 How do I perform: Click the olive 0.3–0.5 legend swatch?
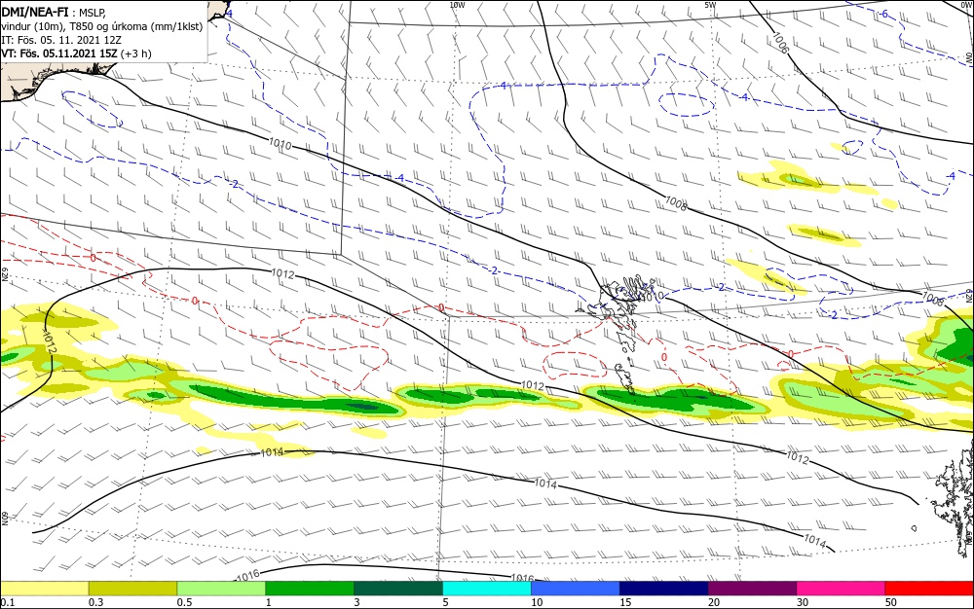click(132, 589)
